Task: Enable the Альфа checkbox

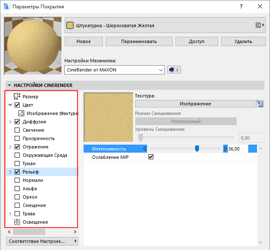Action: point(17,189)
